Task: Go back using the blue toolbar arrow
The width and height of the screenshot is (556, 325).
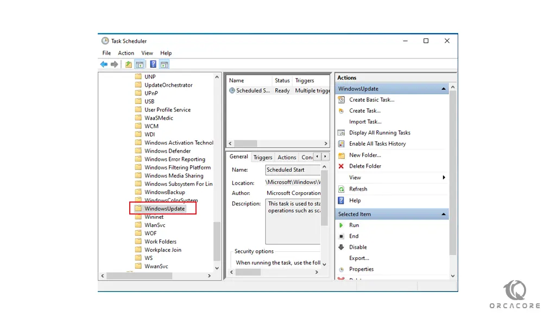Action: click(104, 64)
